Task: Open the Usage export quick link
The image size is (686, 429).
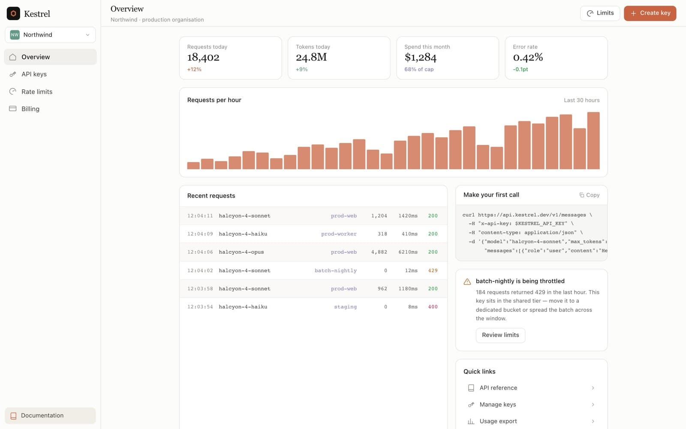Action: (x=531, y=421)
